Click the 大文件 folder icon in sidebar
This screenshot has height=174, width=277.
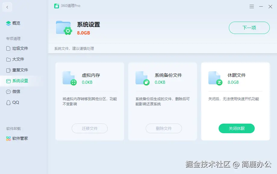pyautogui.click(x=8, y=59)
